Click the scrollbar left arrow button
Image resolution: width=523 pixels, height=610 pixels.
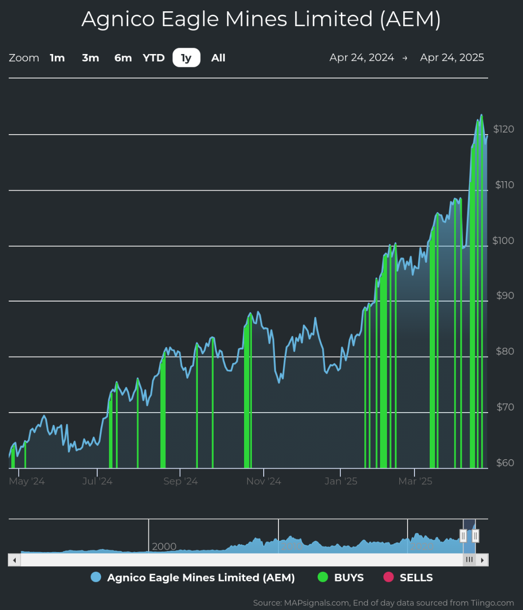click(x=14, y=560)
